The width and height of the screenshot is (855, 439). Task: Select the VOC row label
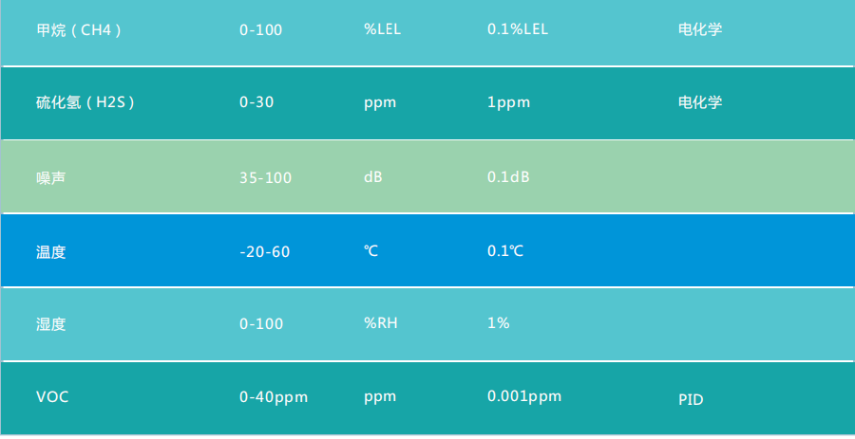pos(52,397)
